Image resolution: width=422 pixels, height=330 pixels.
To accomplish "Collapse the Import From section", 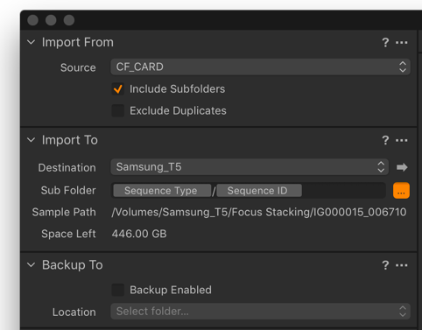I will [x=31, y=42].
